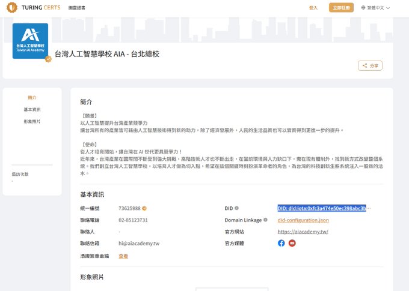The height and width of the screenshot is (291, 409).
Task: Open the https://aiacademy.tw/ website link
Action: 303,232
